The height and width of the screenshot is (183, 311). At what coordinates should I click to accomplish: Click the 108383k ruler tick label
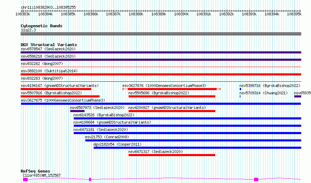click(23, 14)
